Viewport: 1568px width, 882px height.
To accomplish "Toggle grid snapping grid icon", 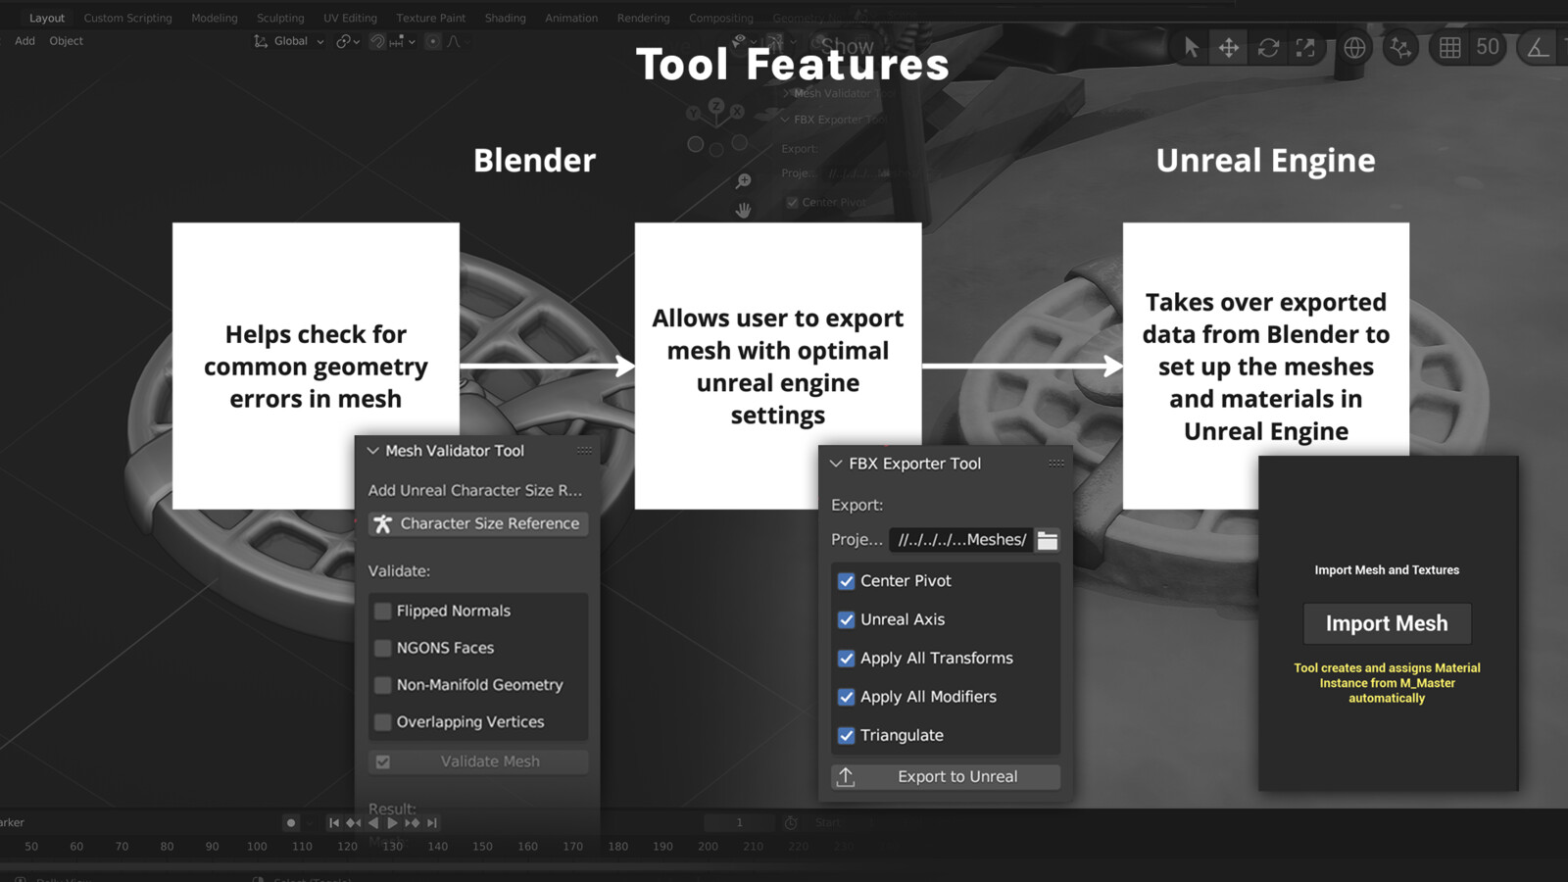I will 1449,47.
